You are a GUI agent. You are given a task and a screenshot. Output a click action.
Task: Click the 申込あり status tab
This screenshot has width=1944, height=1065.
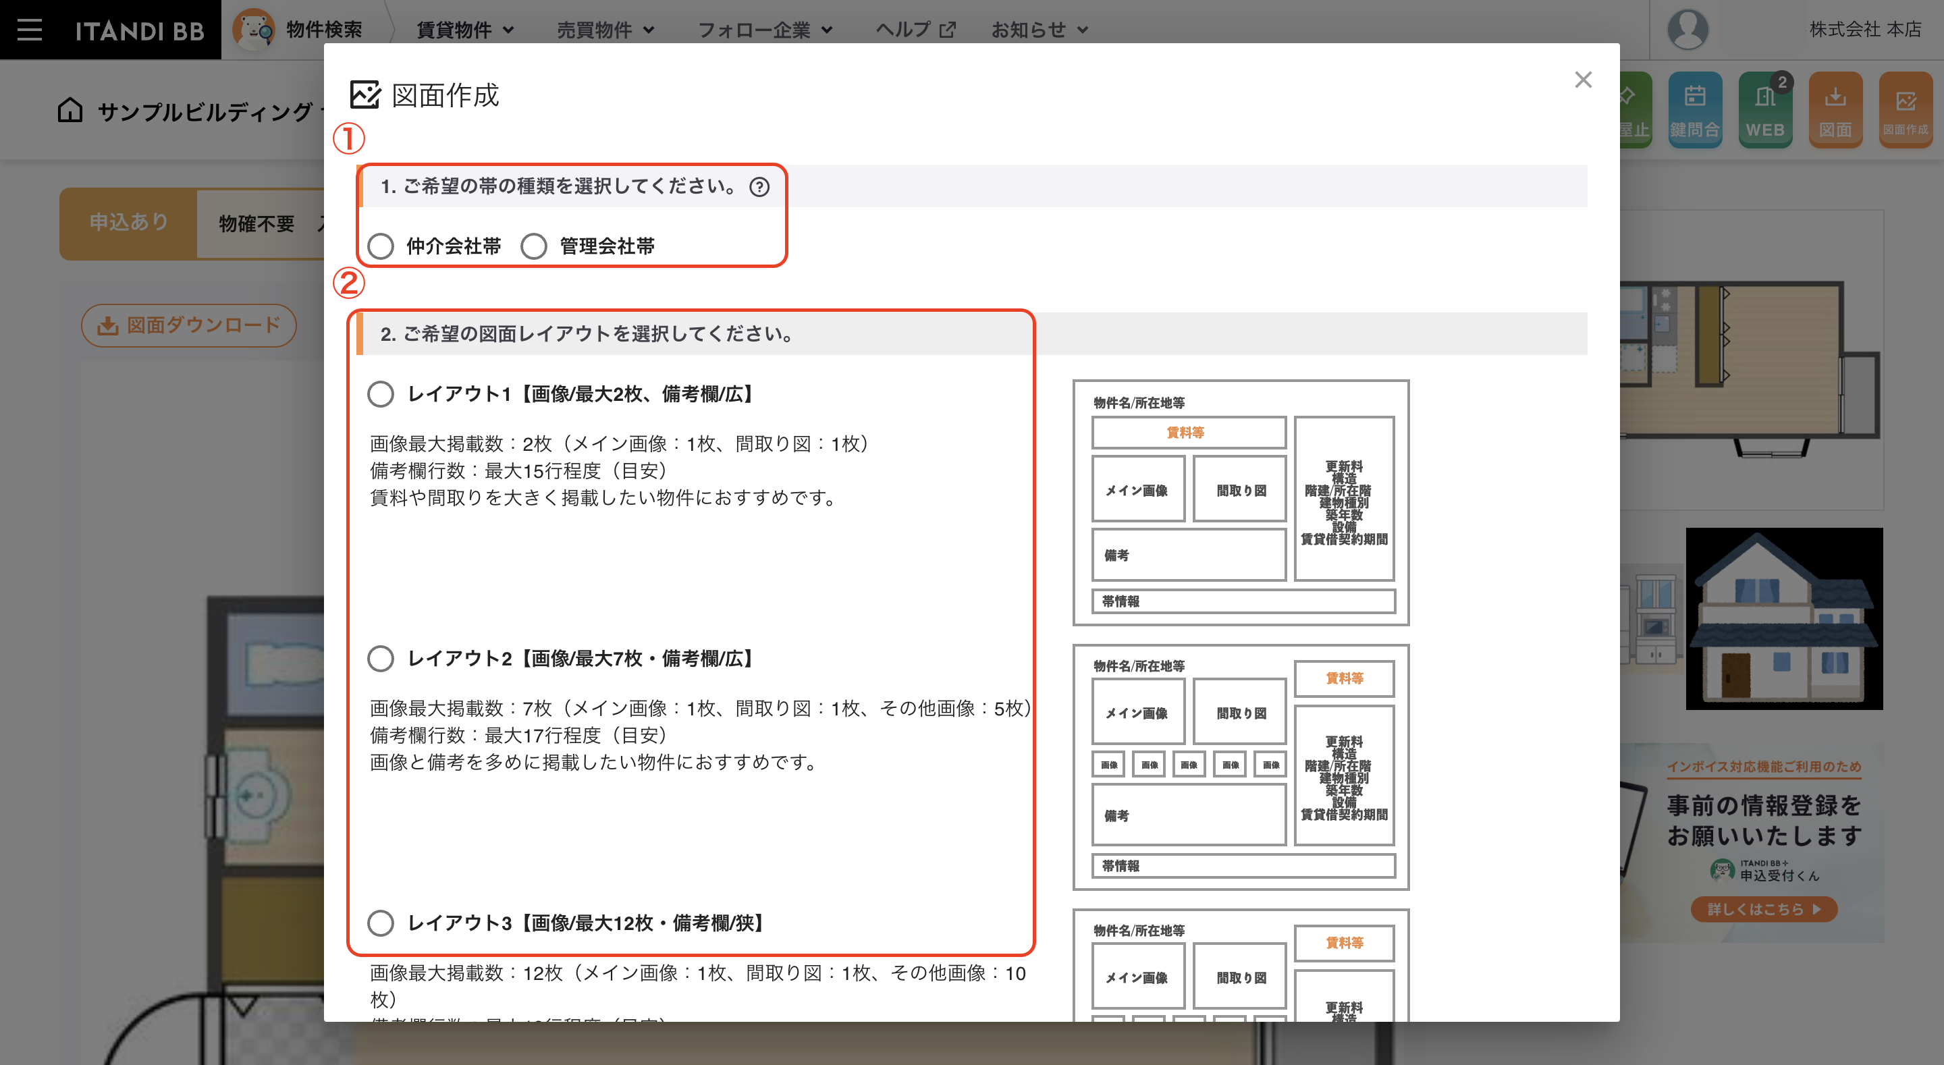point(128,223)
